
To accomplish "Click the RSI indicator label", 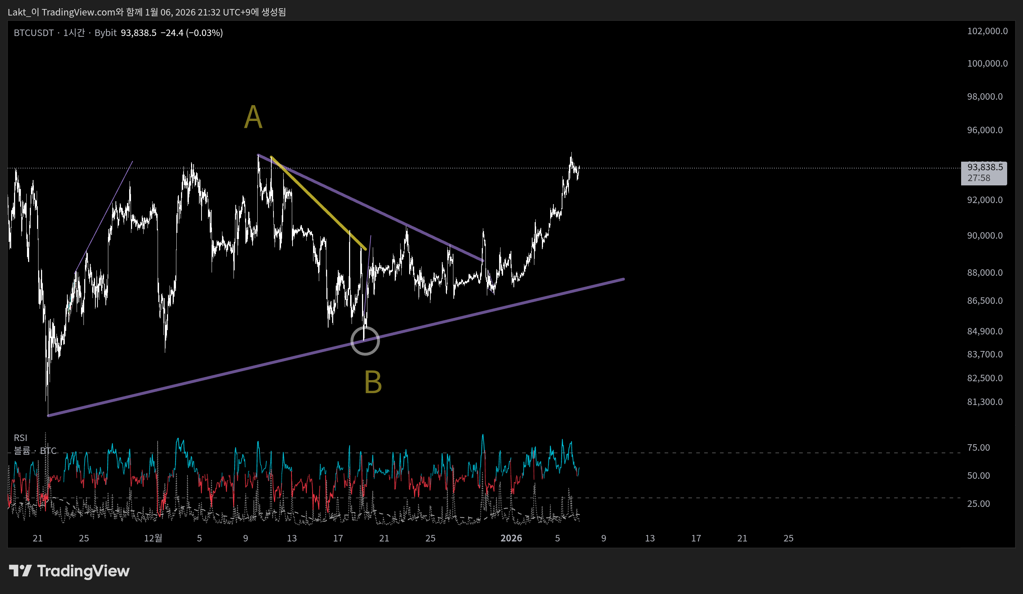I will [21, 438].
